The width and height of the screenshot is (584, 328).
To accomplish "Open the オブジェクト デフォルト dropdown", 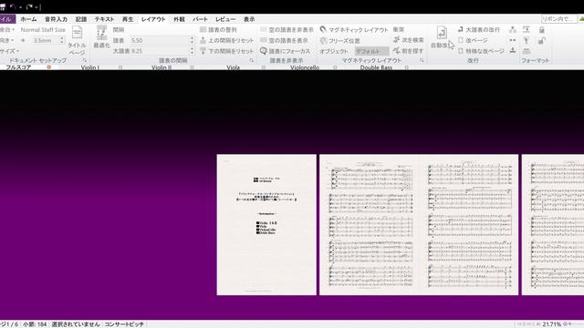I will coord(371,51).
